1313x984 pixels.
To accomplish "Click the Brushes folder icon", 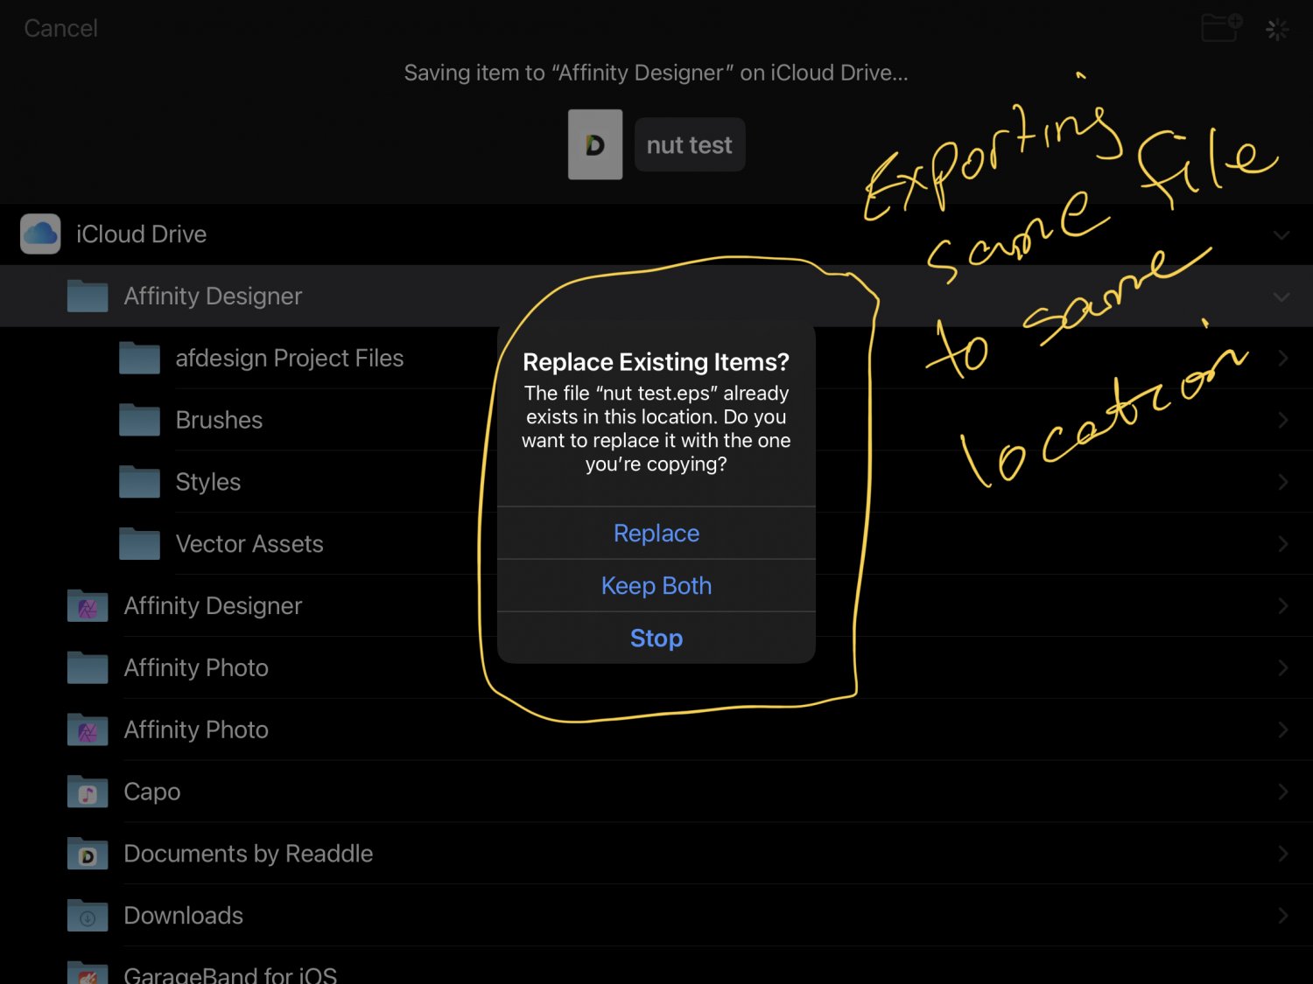I will click(x=138, y=419).
